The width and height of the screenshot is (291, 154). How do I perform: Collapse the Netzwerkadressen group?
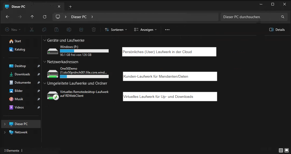[44, 62]
